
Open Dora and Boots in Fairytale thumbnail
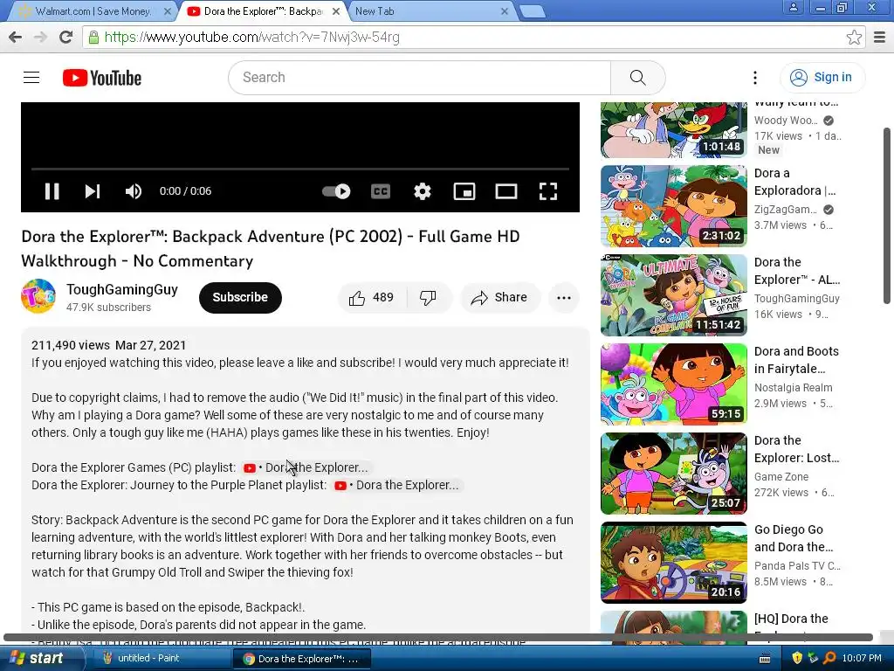tap(674, 384)
